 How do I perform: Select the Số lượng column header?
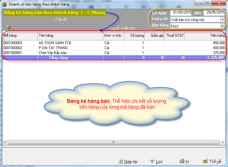pos(134,35)
